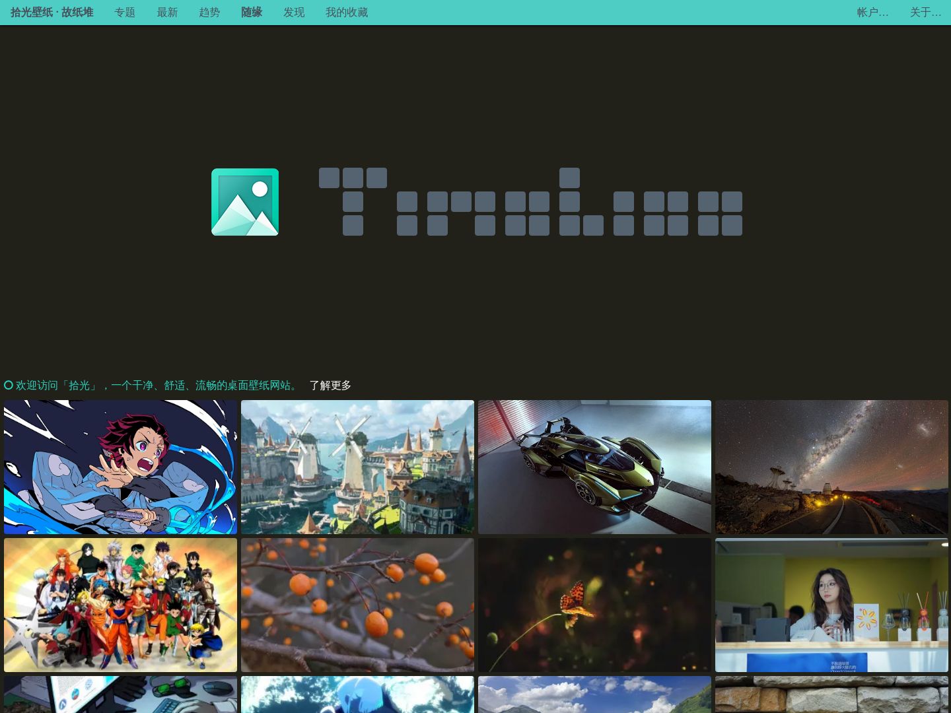Open the 发现 page
The width and height of the screenshot is (951, 713).
294,13
